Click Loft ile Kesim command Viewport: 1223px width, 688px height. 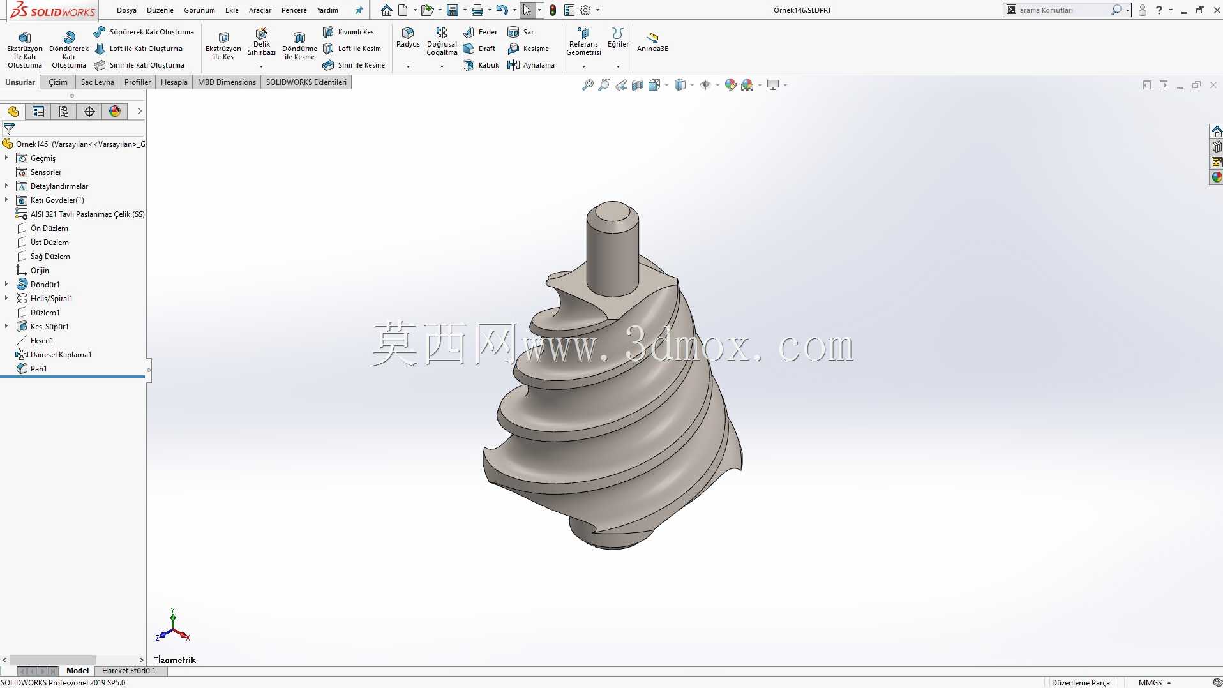(352, 49)
